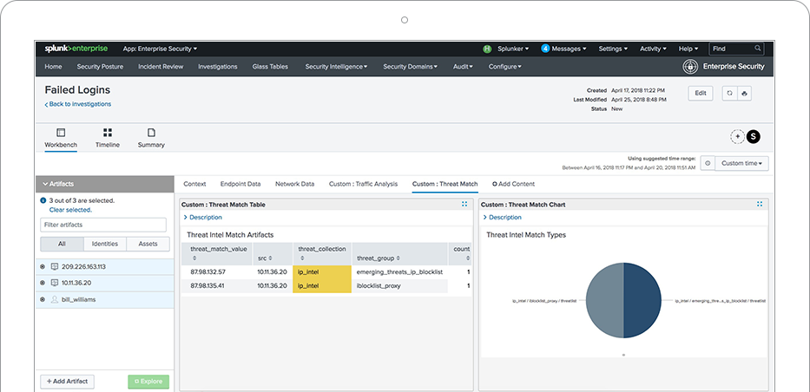Click the print icon next to Edit
This screenshot has height=392, width=810.
[x=744, y=94]
